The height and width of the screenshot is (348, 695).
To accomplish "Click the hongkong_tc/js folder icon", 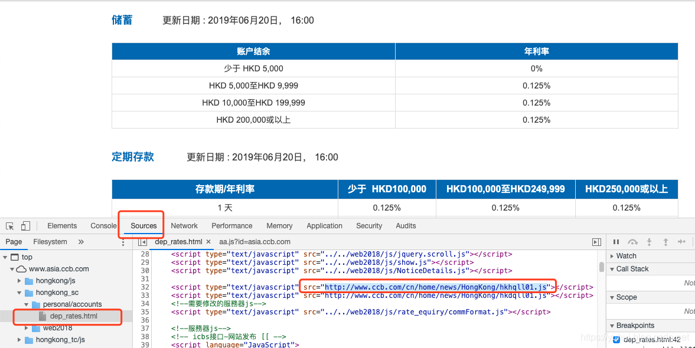I will [x=29, y=340].
